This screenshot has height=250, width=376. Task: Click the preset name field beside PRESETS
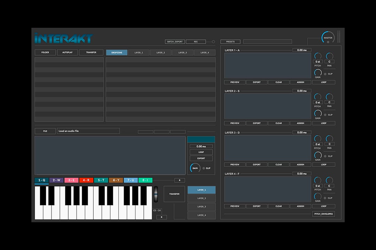268,42
